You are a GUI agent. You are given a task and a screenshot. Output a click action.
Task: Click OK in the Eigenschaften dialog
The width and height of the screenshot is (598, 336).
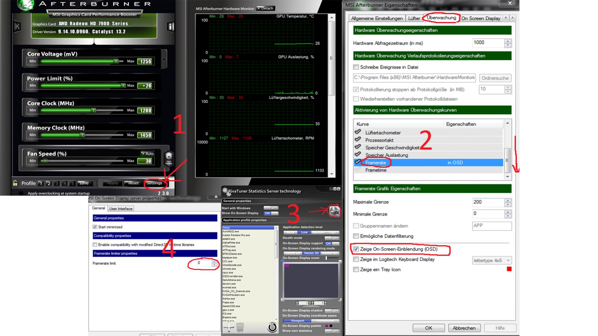tap(428, 328)
